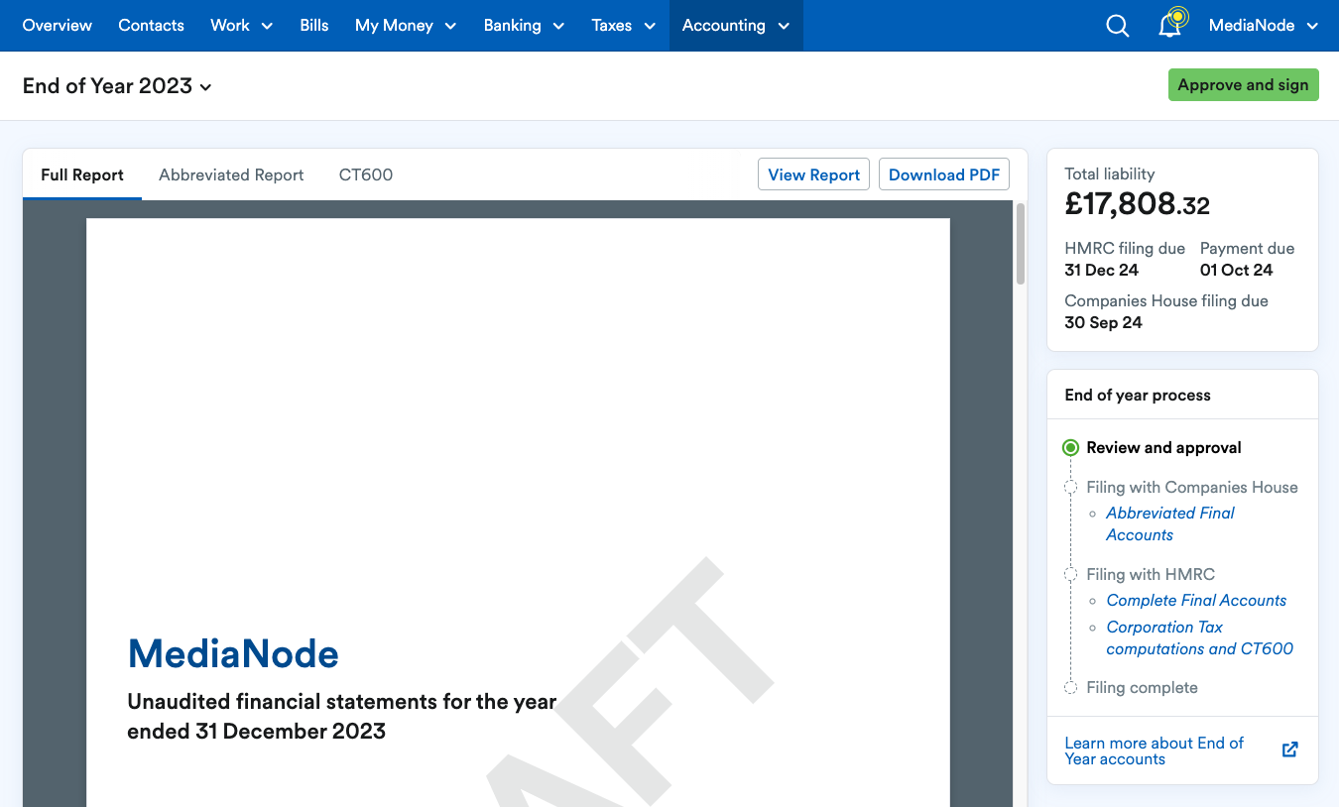The width and height of the screenshot is (1339, 807).
Task: Click the Download PDF button
Action: click(x=943, y=174)
